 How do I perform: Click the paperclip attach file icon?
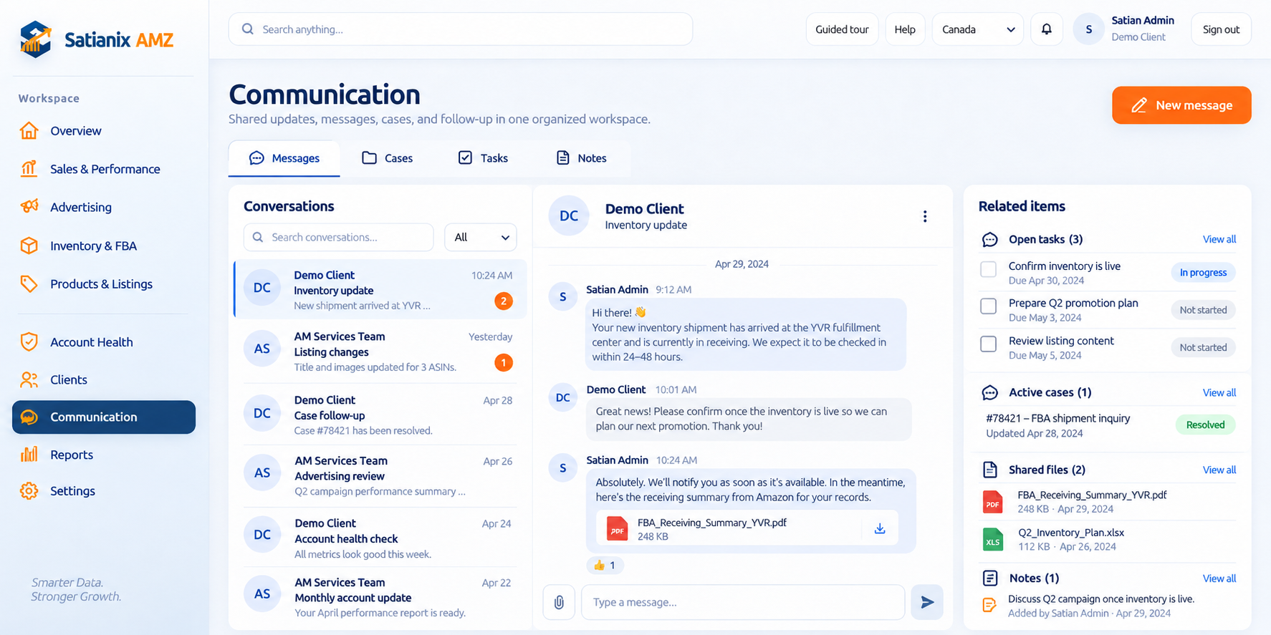coord(559,602)
